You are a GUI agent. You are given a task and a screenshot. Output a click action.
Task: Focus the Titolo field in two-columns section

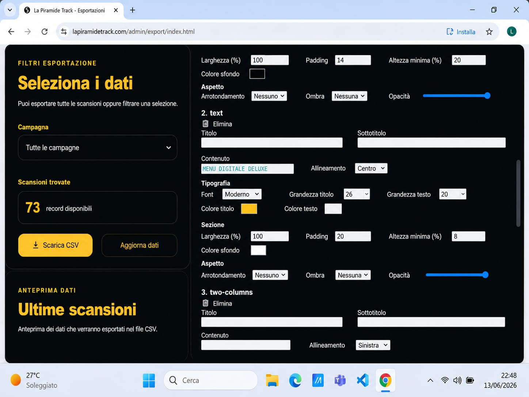click(x=272, y=322)
